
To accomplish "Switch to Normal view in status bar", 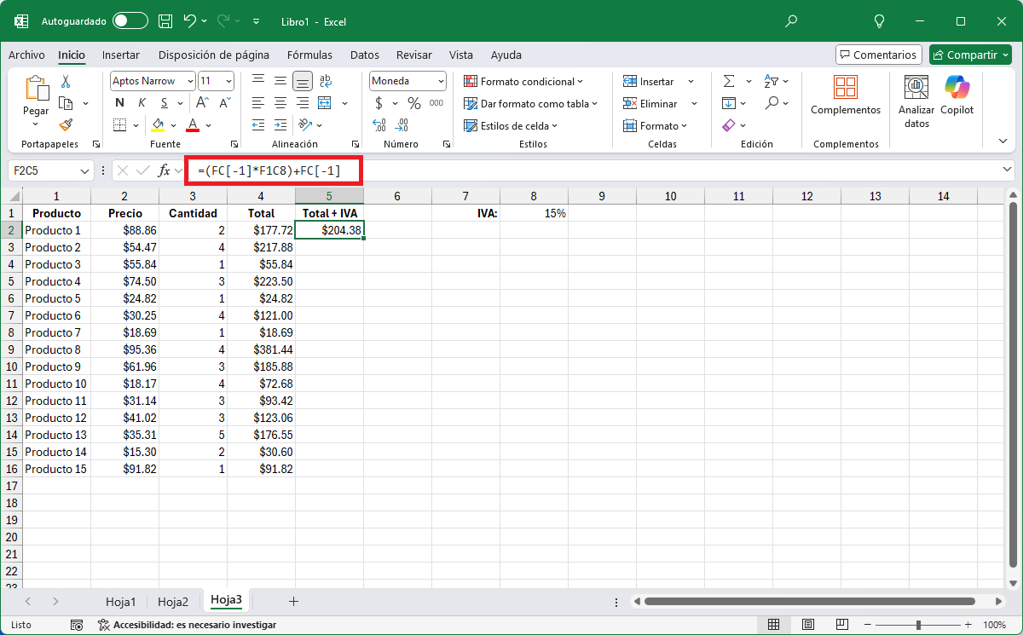I will tap(774, 625).
